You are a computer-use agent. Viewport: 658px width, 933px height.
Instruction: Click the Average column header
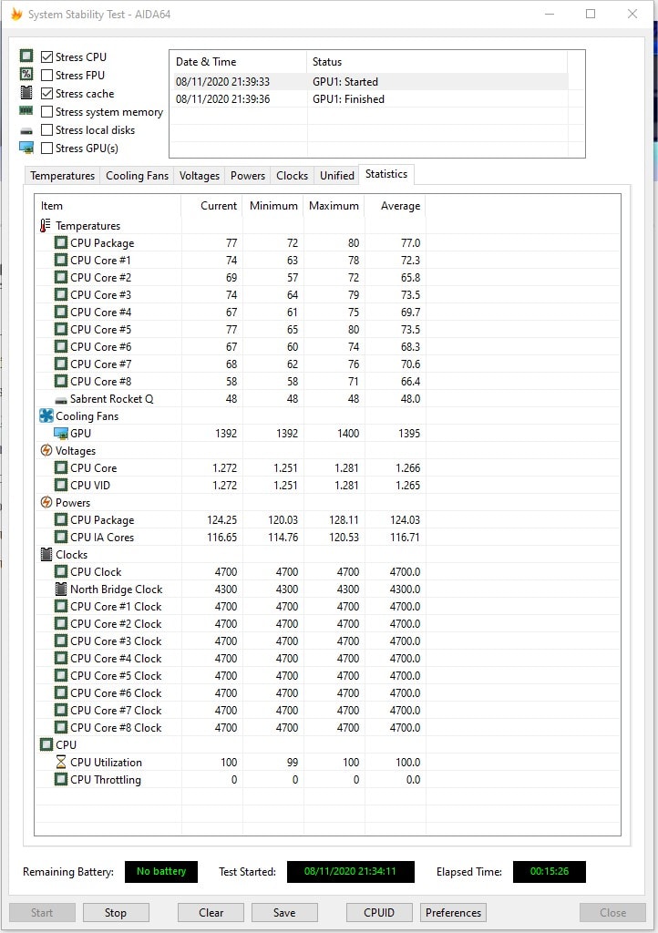(x=399, y=206)
